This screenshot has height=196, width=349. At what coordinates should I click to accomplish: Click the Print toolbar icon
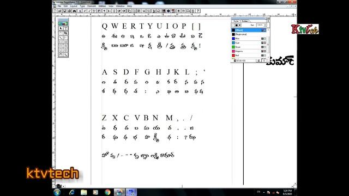tap(69, 11)
